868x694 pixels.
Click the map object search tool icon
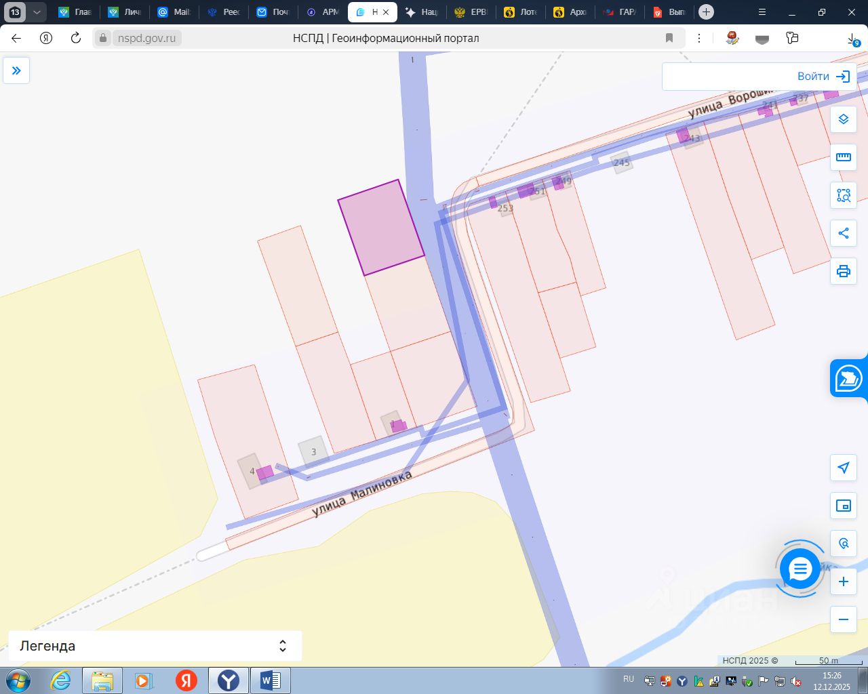844,544
